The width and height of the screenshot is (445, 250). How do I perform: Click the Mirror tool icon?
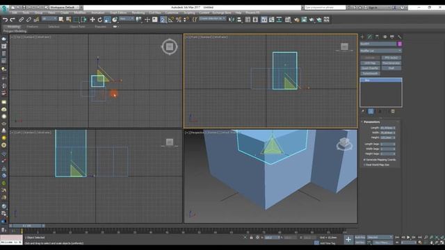232,19
